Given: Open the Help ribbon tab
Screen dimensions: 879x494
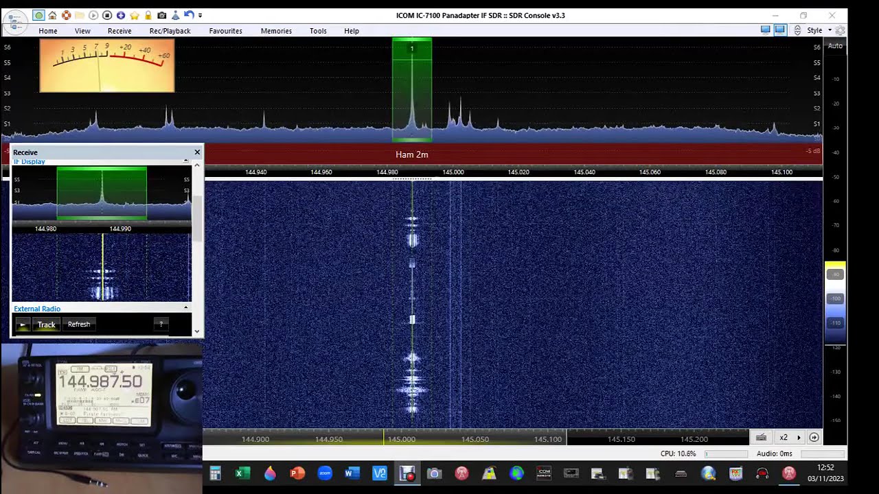Looking at the screenshot, I should [x=352, y=31].
